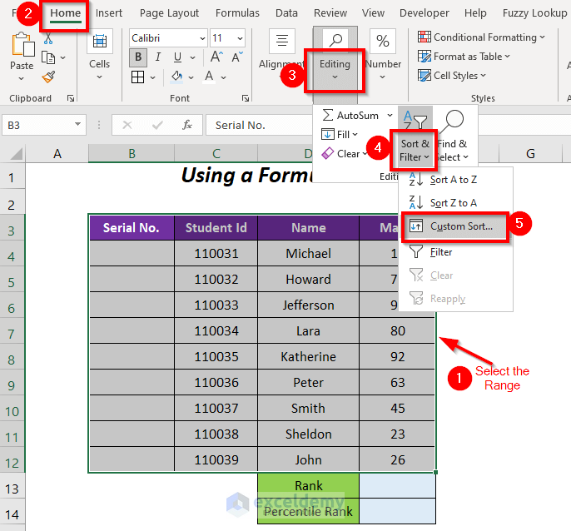
Task: Click the Student Id header cell
Action: coord(216,227)
